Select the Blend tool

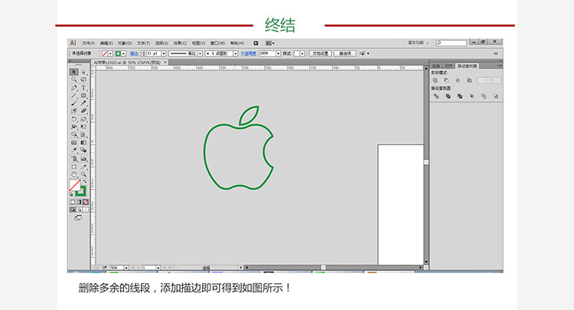tap(84, 150)
